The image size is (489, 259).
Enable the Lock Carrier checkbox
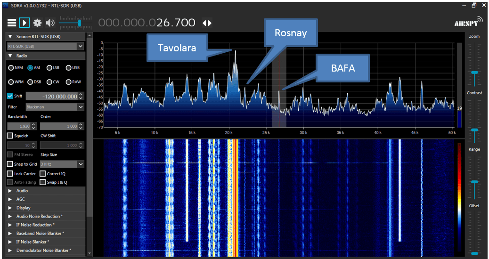click(x=10, y=174)
